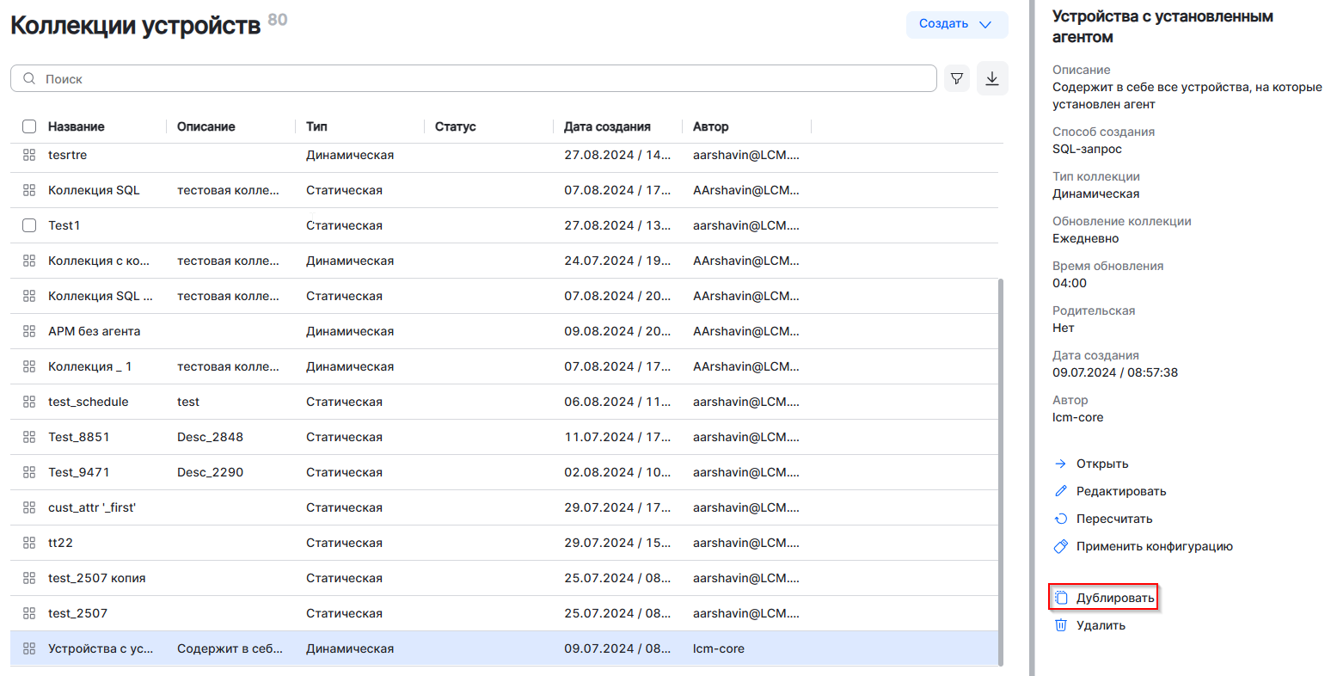
Task: Click Применить конфигурацию action
Action: tap(1154, 546)
